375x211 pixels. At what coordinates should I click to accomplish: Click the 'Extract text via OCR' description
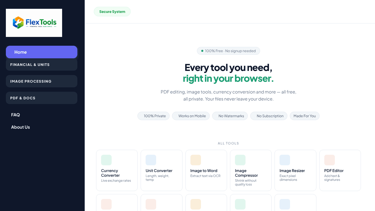(x=205, y=176)
